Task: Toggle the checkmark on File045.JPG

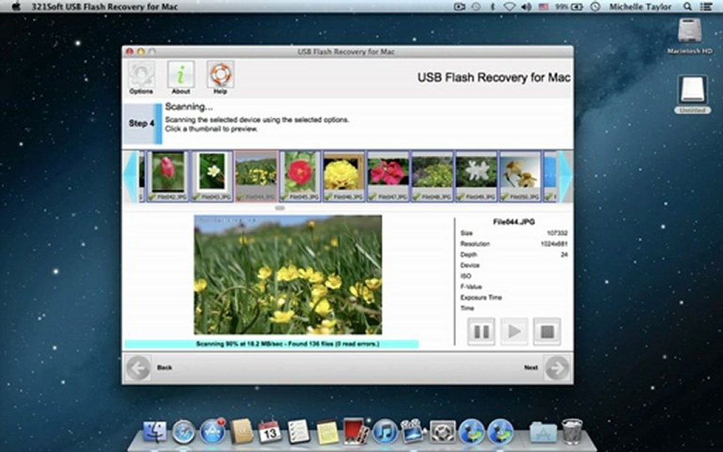Action: tap(284, 197)
